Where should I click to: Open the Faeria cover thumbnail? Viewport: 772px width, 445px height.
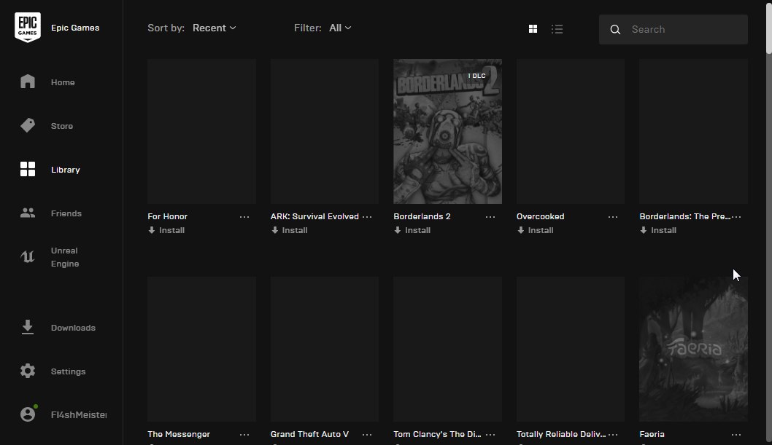tap(693, 349)
